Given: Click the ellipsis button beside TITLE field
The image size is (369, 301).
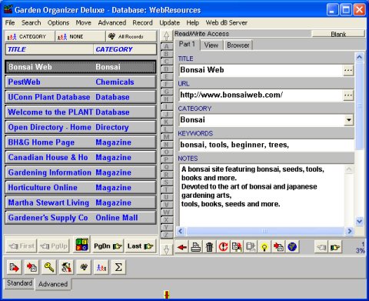Looking at the screenshot, I should point(348,70).
